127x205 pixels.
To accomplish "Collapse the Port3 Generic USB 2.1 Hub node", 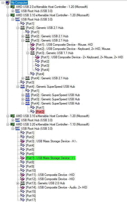I will pyautogui.click(x=23, y=40).
